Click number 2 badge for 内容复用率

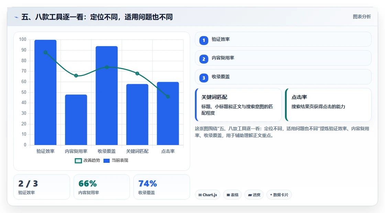[204, 59]
